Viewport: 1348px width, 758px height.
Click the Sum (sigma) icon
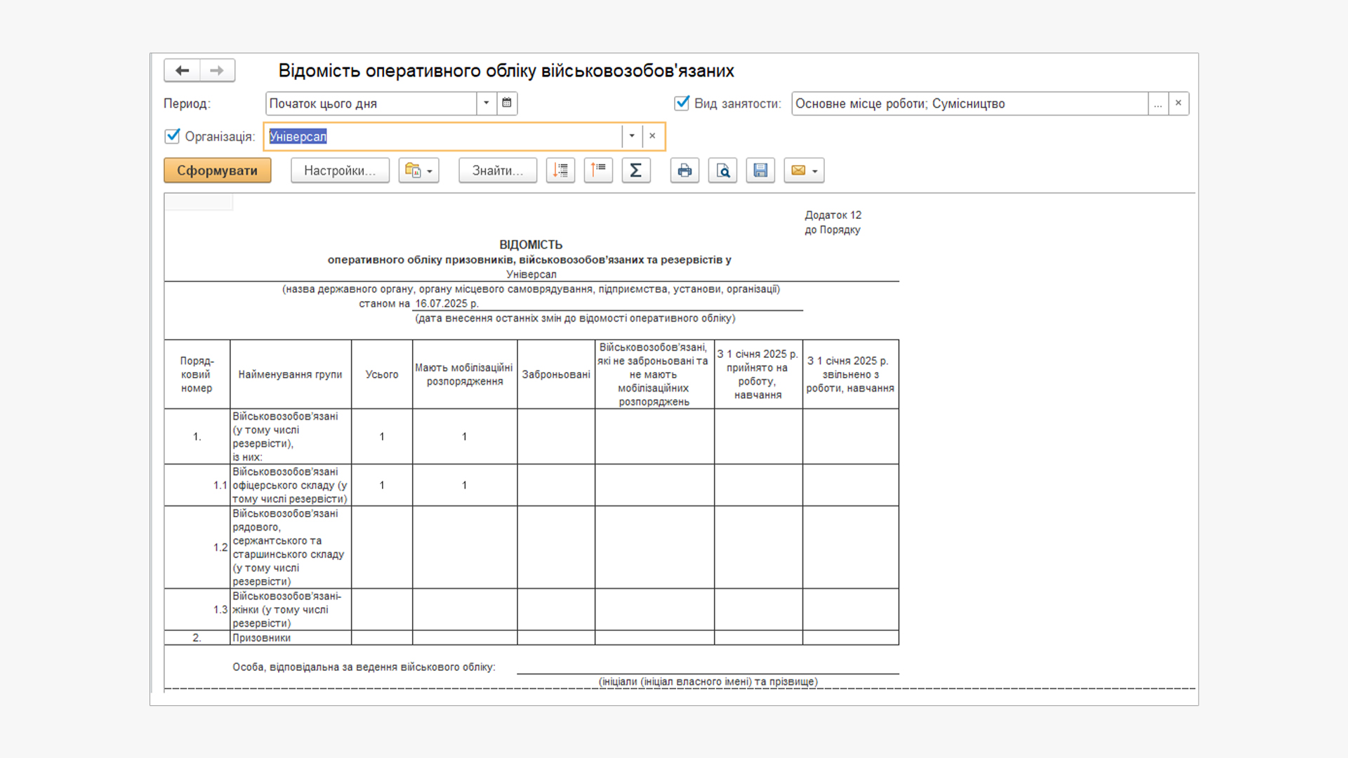[x=635, y=171]
